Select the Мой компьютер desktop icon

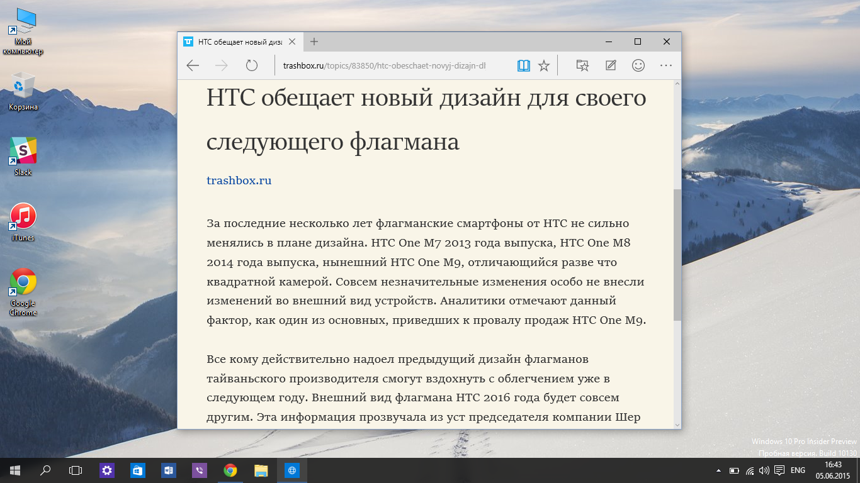[x=23, y=31]
